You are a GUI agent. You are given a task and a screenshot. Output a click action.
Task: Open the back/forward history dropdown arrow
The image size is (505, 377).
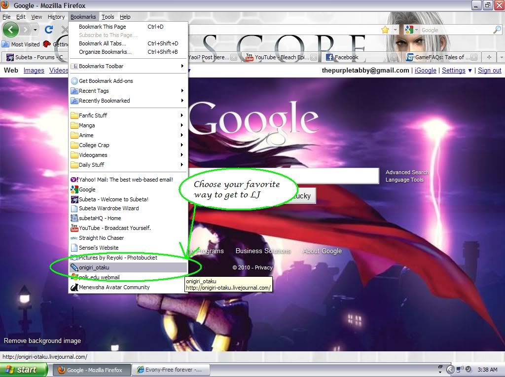pos(35,30)
